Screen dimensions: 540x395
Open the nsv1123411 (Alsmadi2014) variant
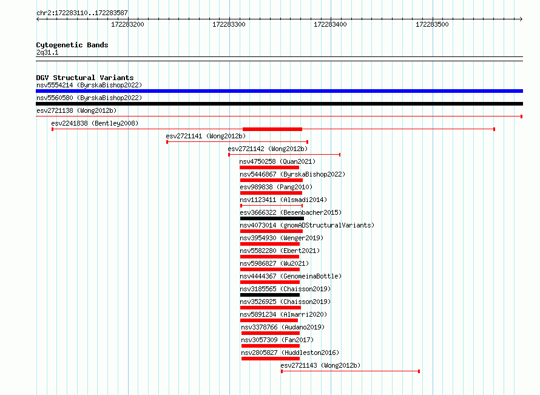283,200
